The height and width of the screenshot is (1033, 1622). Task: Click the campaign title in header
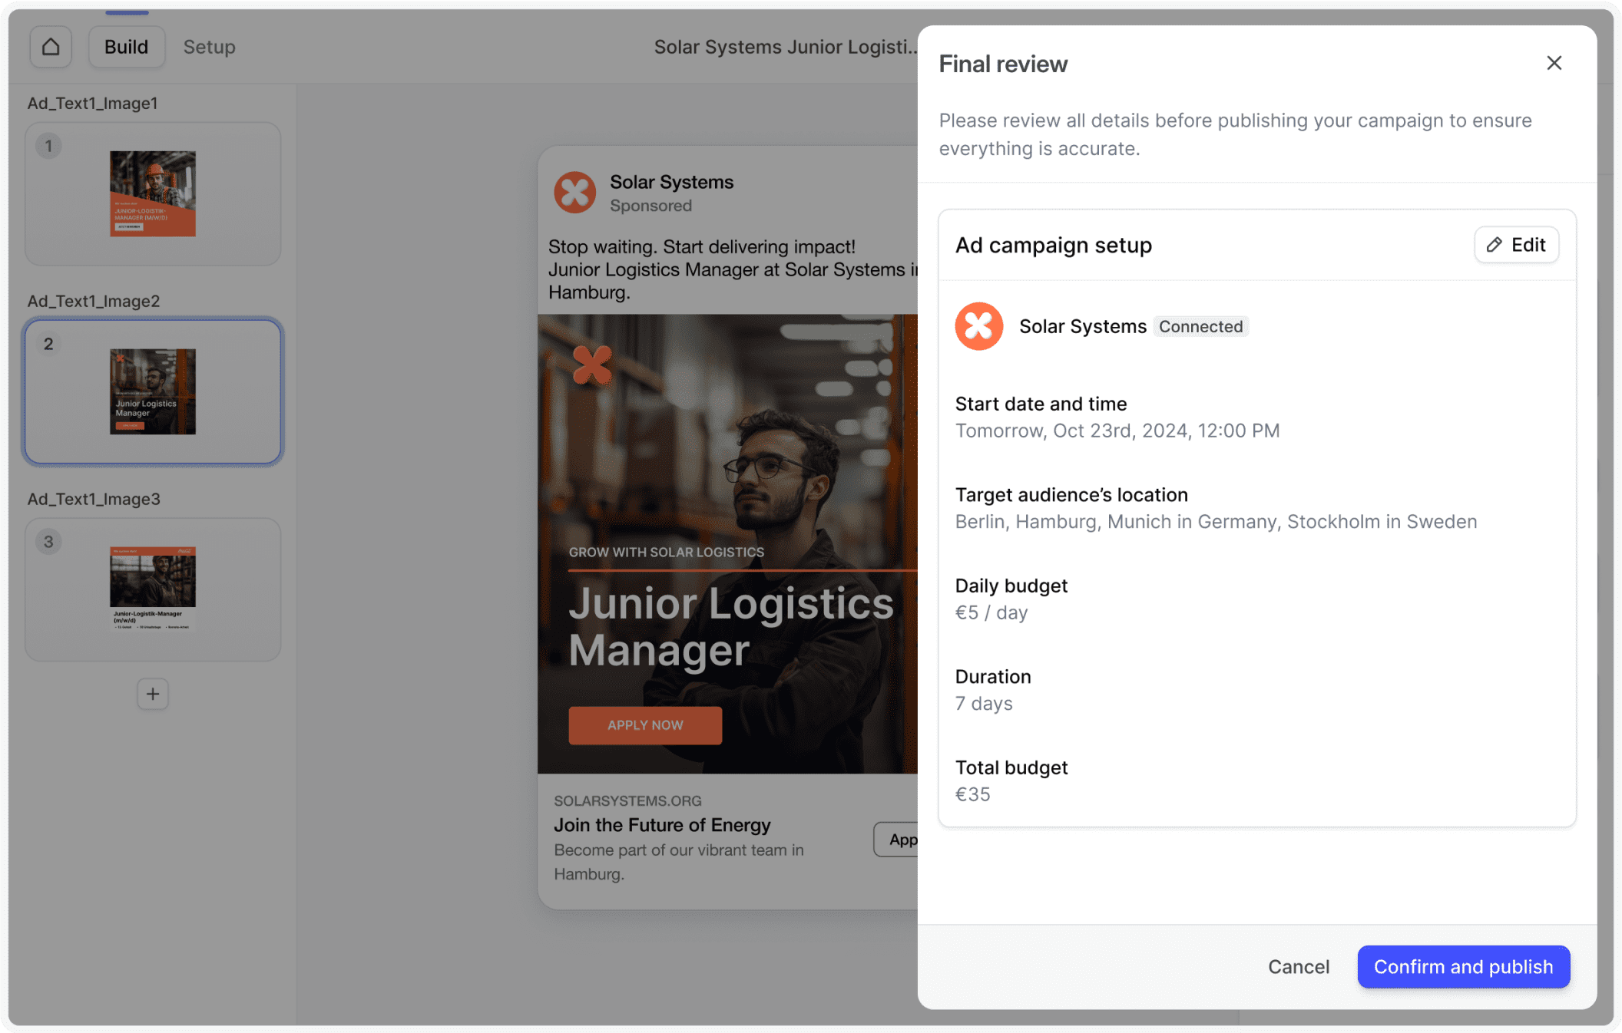784,47
